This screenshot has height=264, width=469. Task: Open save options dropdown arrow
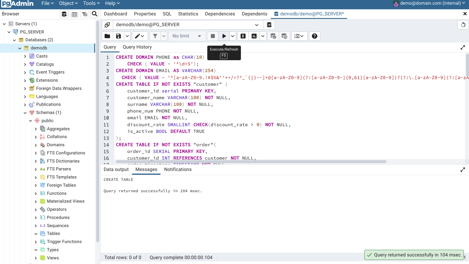pyautogui.click(x=127, y=36)
